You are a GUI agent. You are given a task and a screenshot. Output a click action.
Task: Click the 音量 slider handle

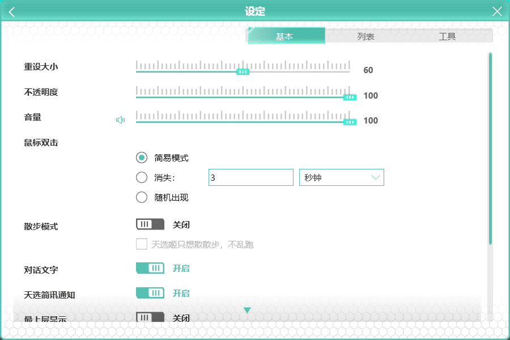click(x=350, y=122)
